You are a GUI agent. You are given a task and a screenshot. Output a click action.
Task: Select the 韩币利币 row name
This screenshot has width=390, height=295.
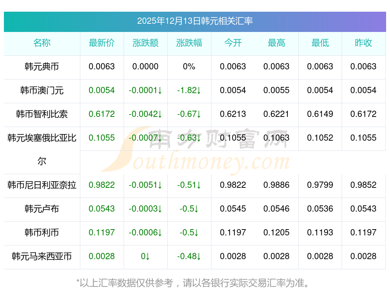coord(42,233)
